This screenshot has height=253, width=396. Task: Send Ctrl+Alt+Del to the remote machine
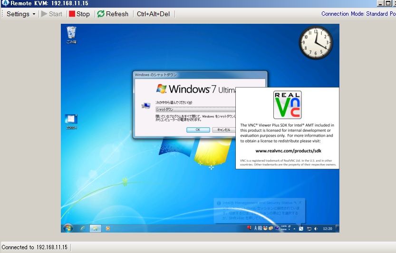pyautogui.click(x=153, y=14)
